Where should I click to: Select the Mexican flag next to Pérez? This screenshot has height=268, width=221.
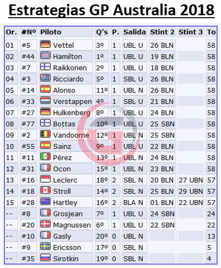tap(45, 156)
